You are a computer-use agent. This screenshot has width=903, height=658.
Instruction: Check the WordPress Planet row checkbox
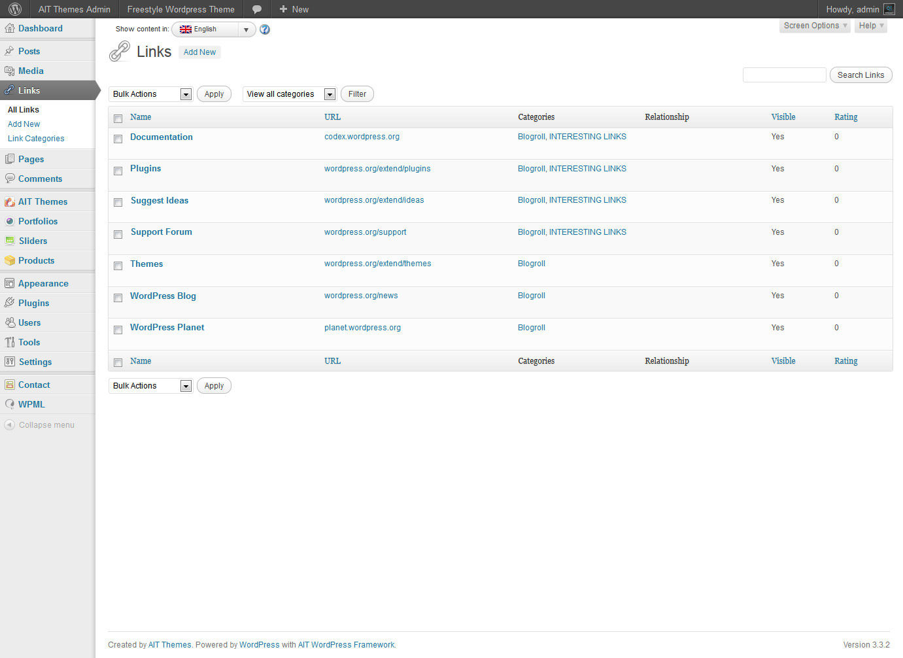[x=118, y=330]
